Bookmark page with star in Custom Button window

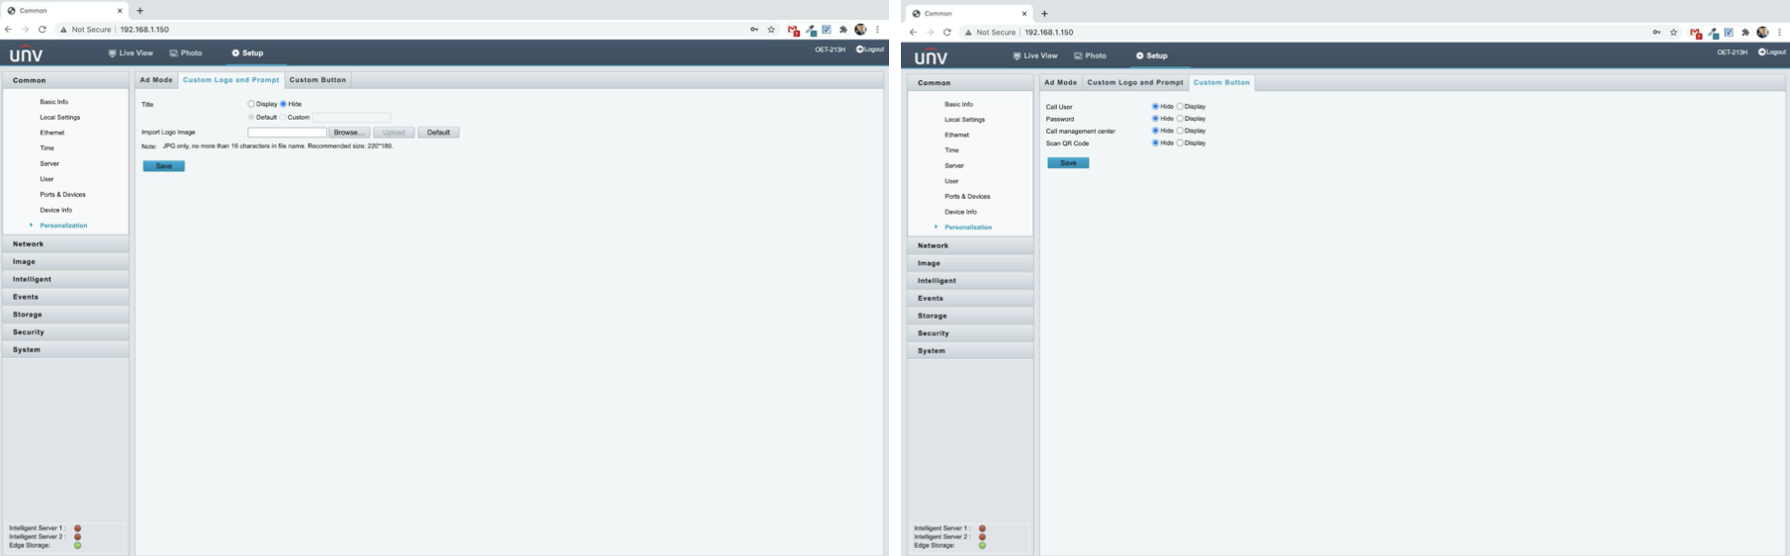[x=1673, y=33]
